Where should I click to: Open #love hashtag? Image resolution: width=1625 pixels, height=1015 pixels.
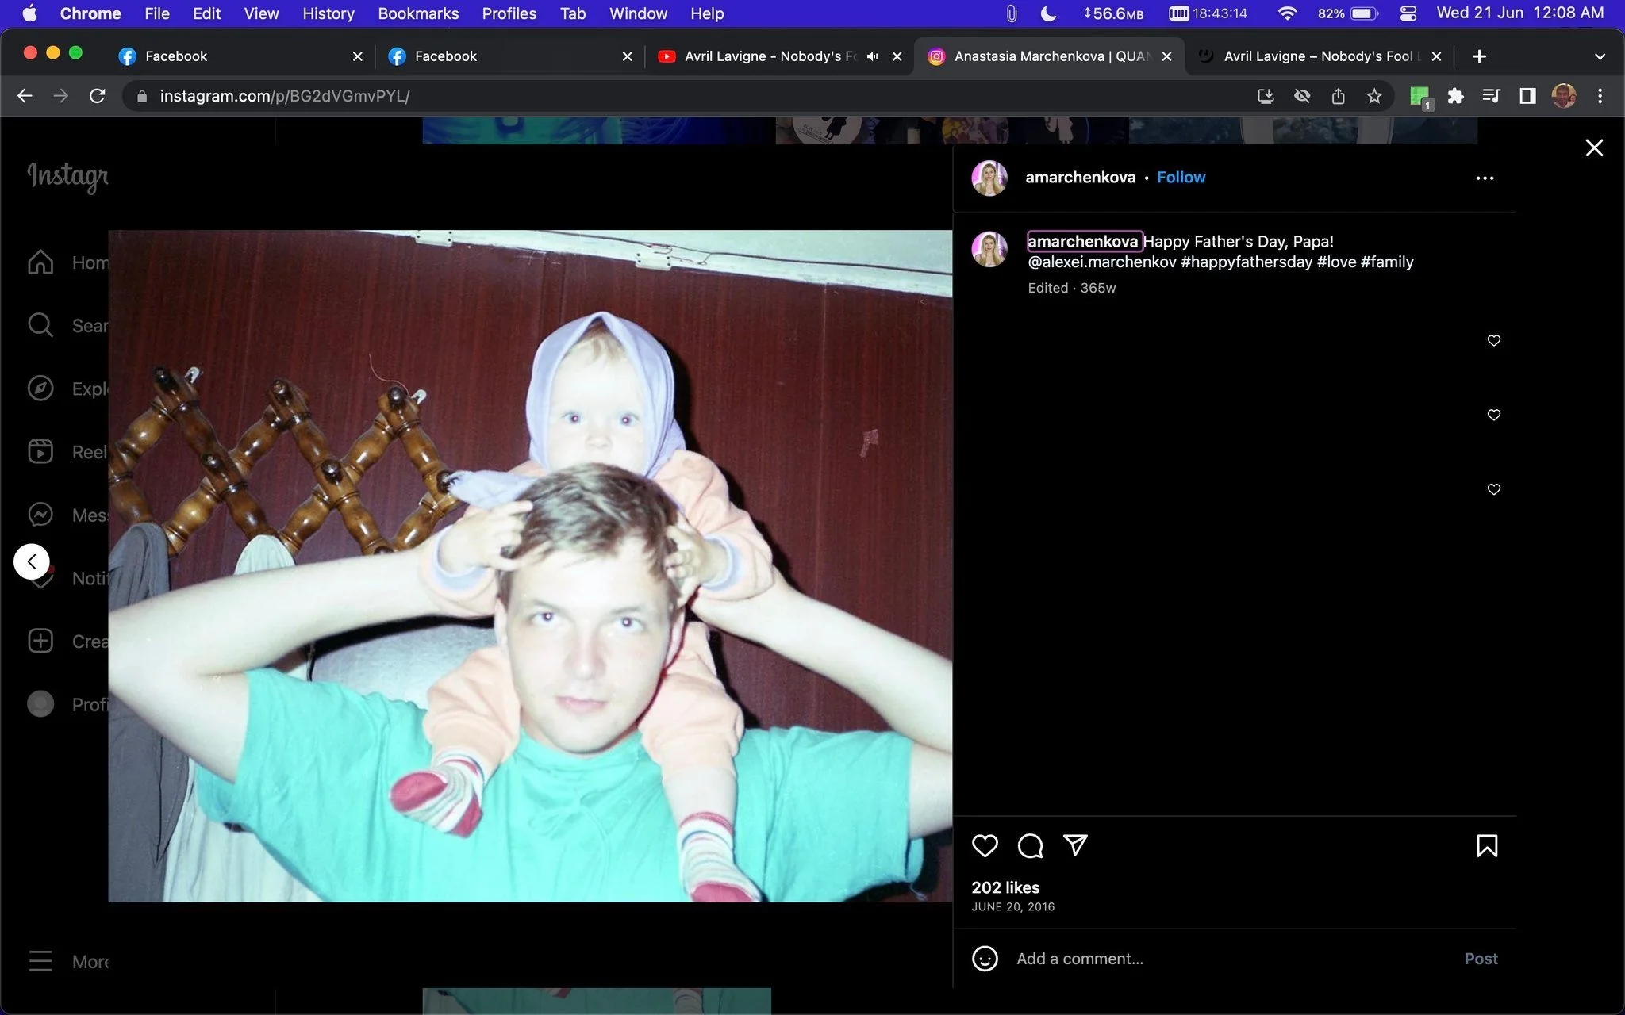click(1336, 262)
